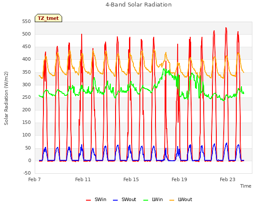The width and height of the screenshot is (278, 208).
Task: Click the green LWin legend color marker
Action: coord(146,200)
